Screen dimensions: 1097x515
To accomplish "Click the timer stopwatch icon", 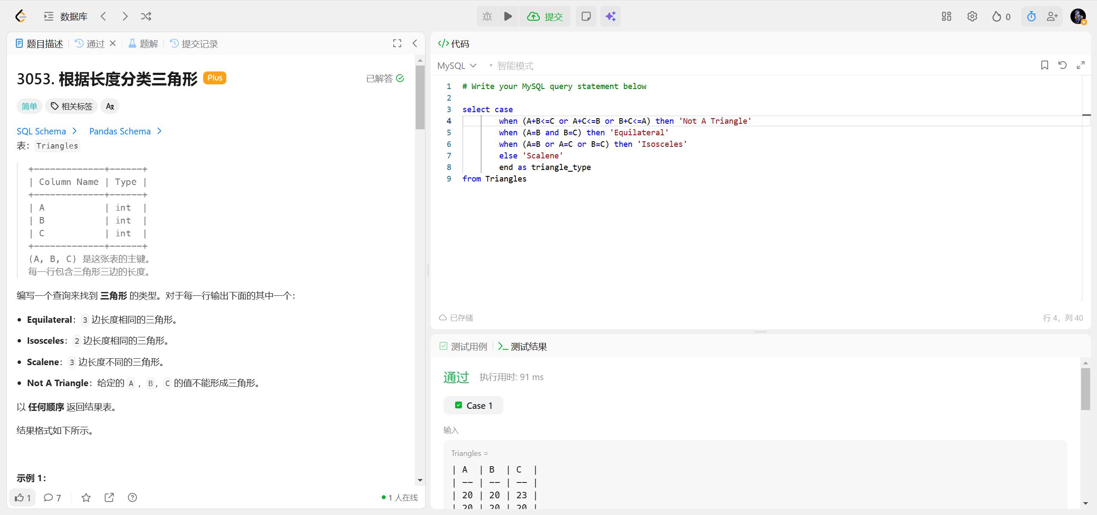I will pos(1031,16).
